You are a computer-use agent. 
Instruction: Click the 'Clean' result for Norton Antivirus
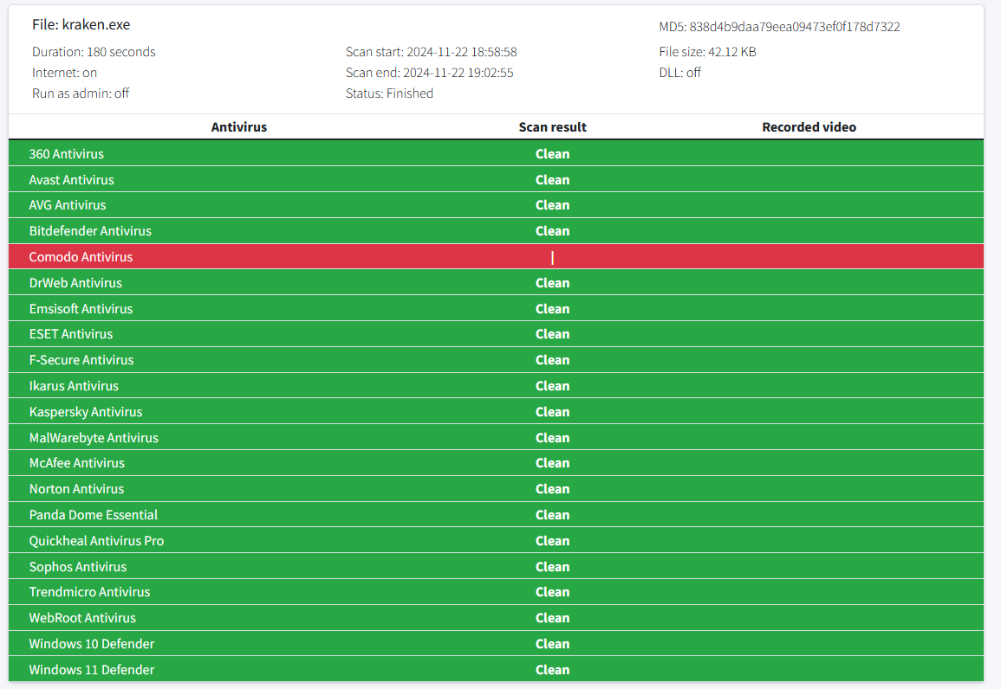click(552, 489)
